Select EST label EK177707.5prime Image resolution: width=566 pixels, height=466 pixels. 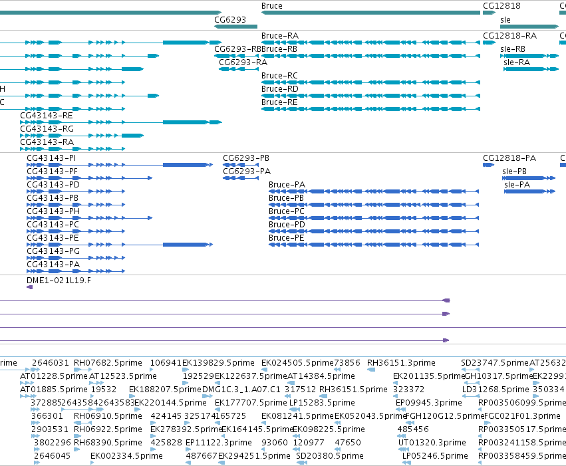(x=251, y=403)
